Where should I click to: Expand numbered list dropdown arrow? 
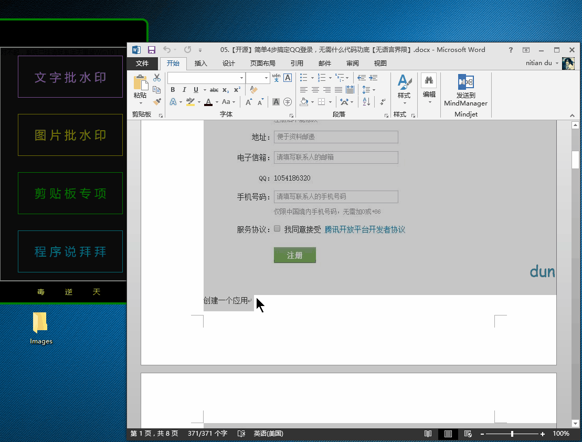(x=330, y=78)
